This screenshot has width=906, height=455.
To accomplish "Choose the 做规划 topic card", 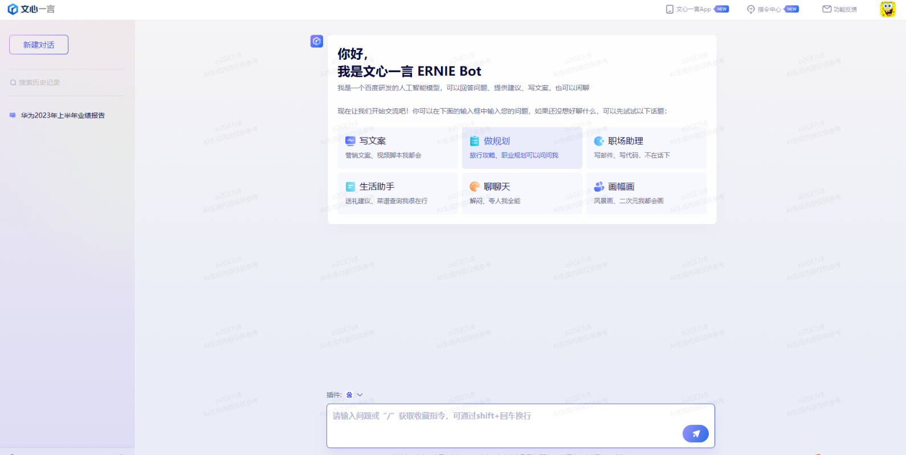I will 521,147.
